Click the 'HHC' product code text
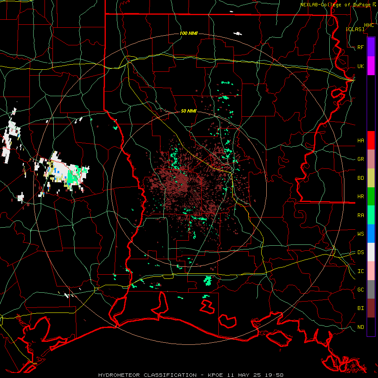Viewport: 378px width, 378px height. pos(369,25)
